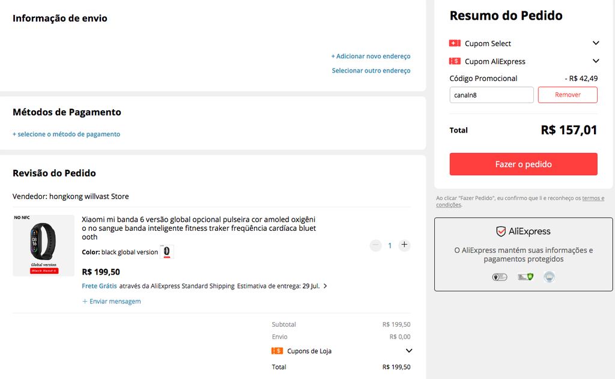
Task: Click the round blue certification badge icon
Action: [549, 277]
